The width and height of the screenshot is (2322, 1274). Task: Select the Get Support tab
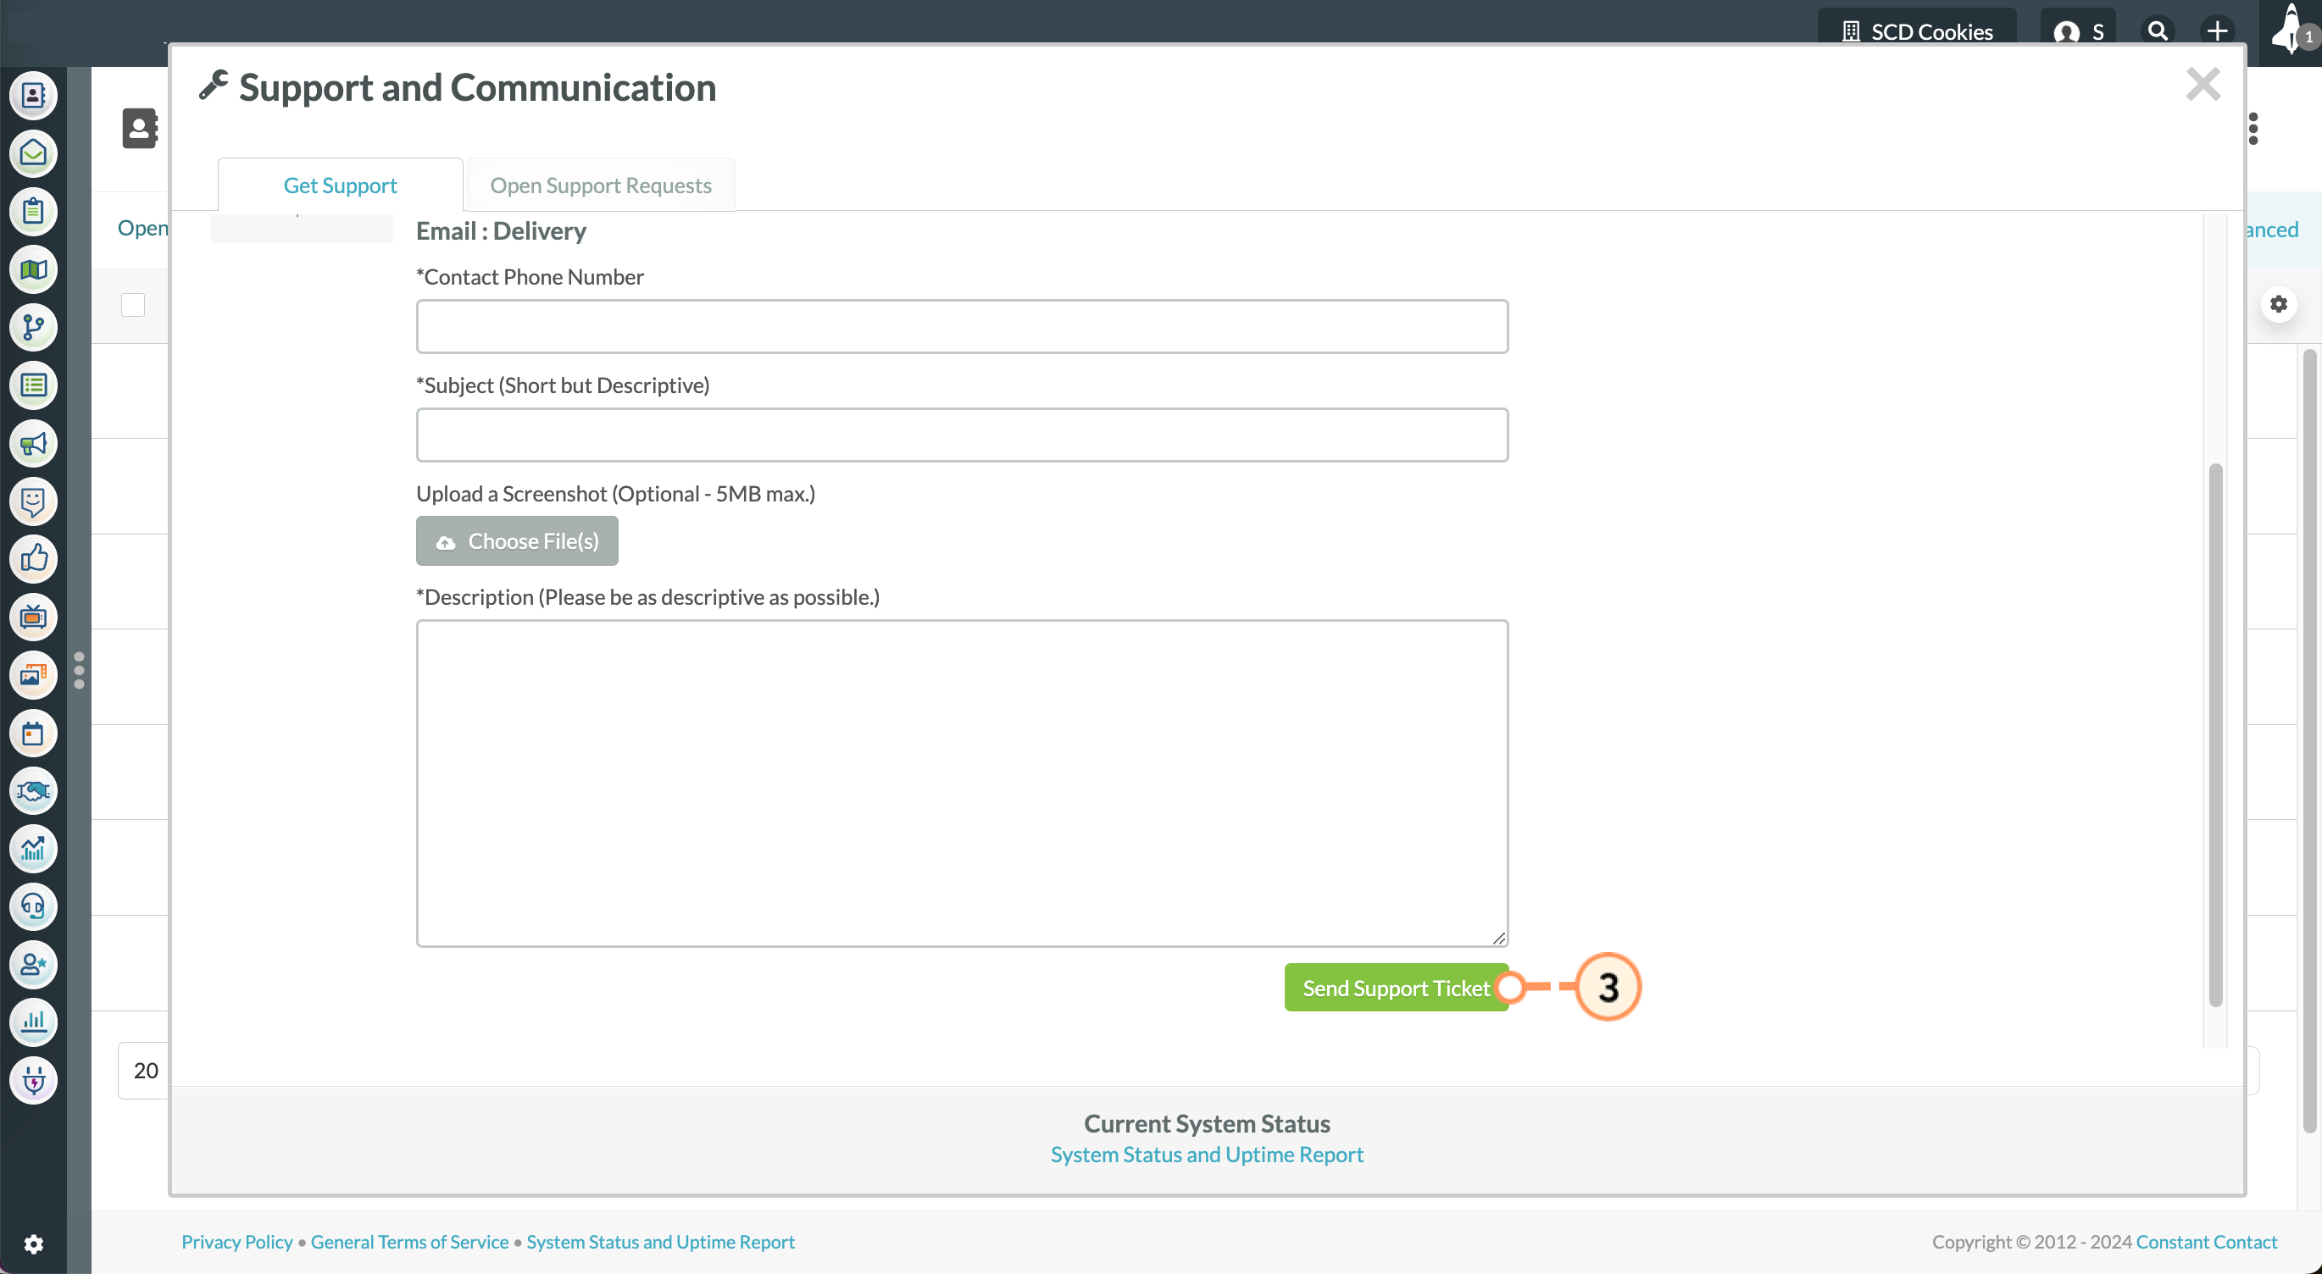[x=340, y=186]
